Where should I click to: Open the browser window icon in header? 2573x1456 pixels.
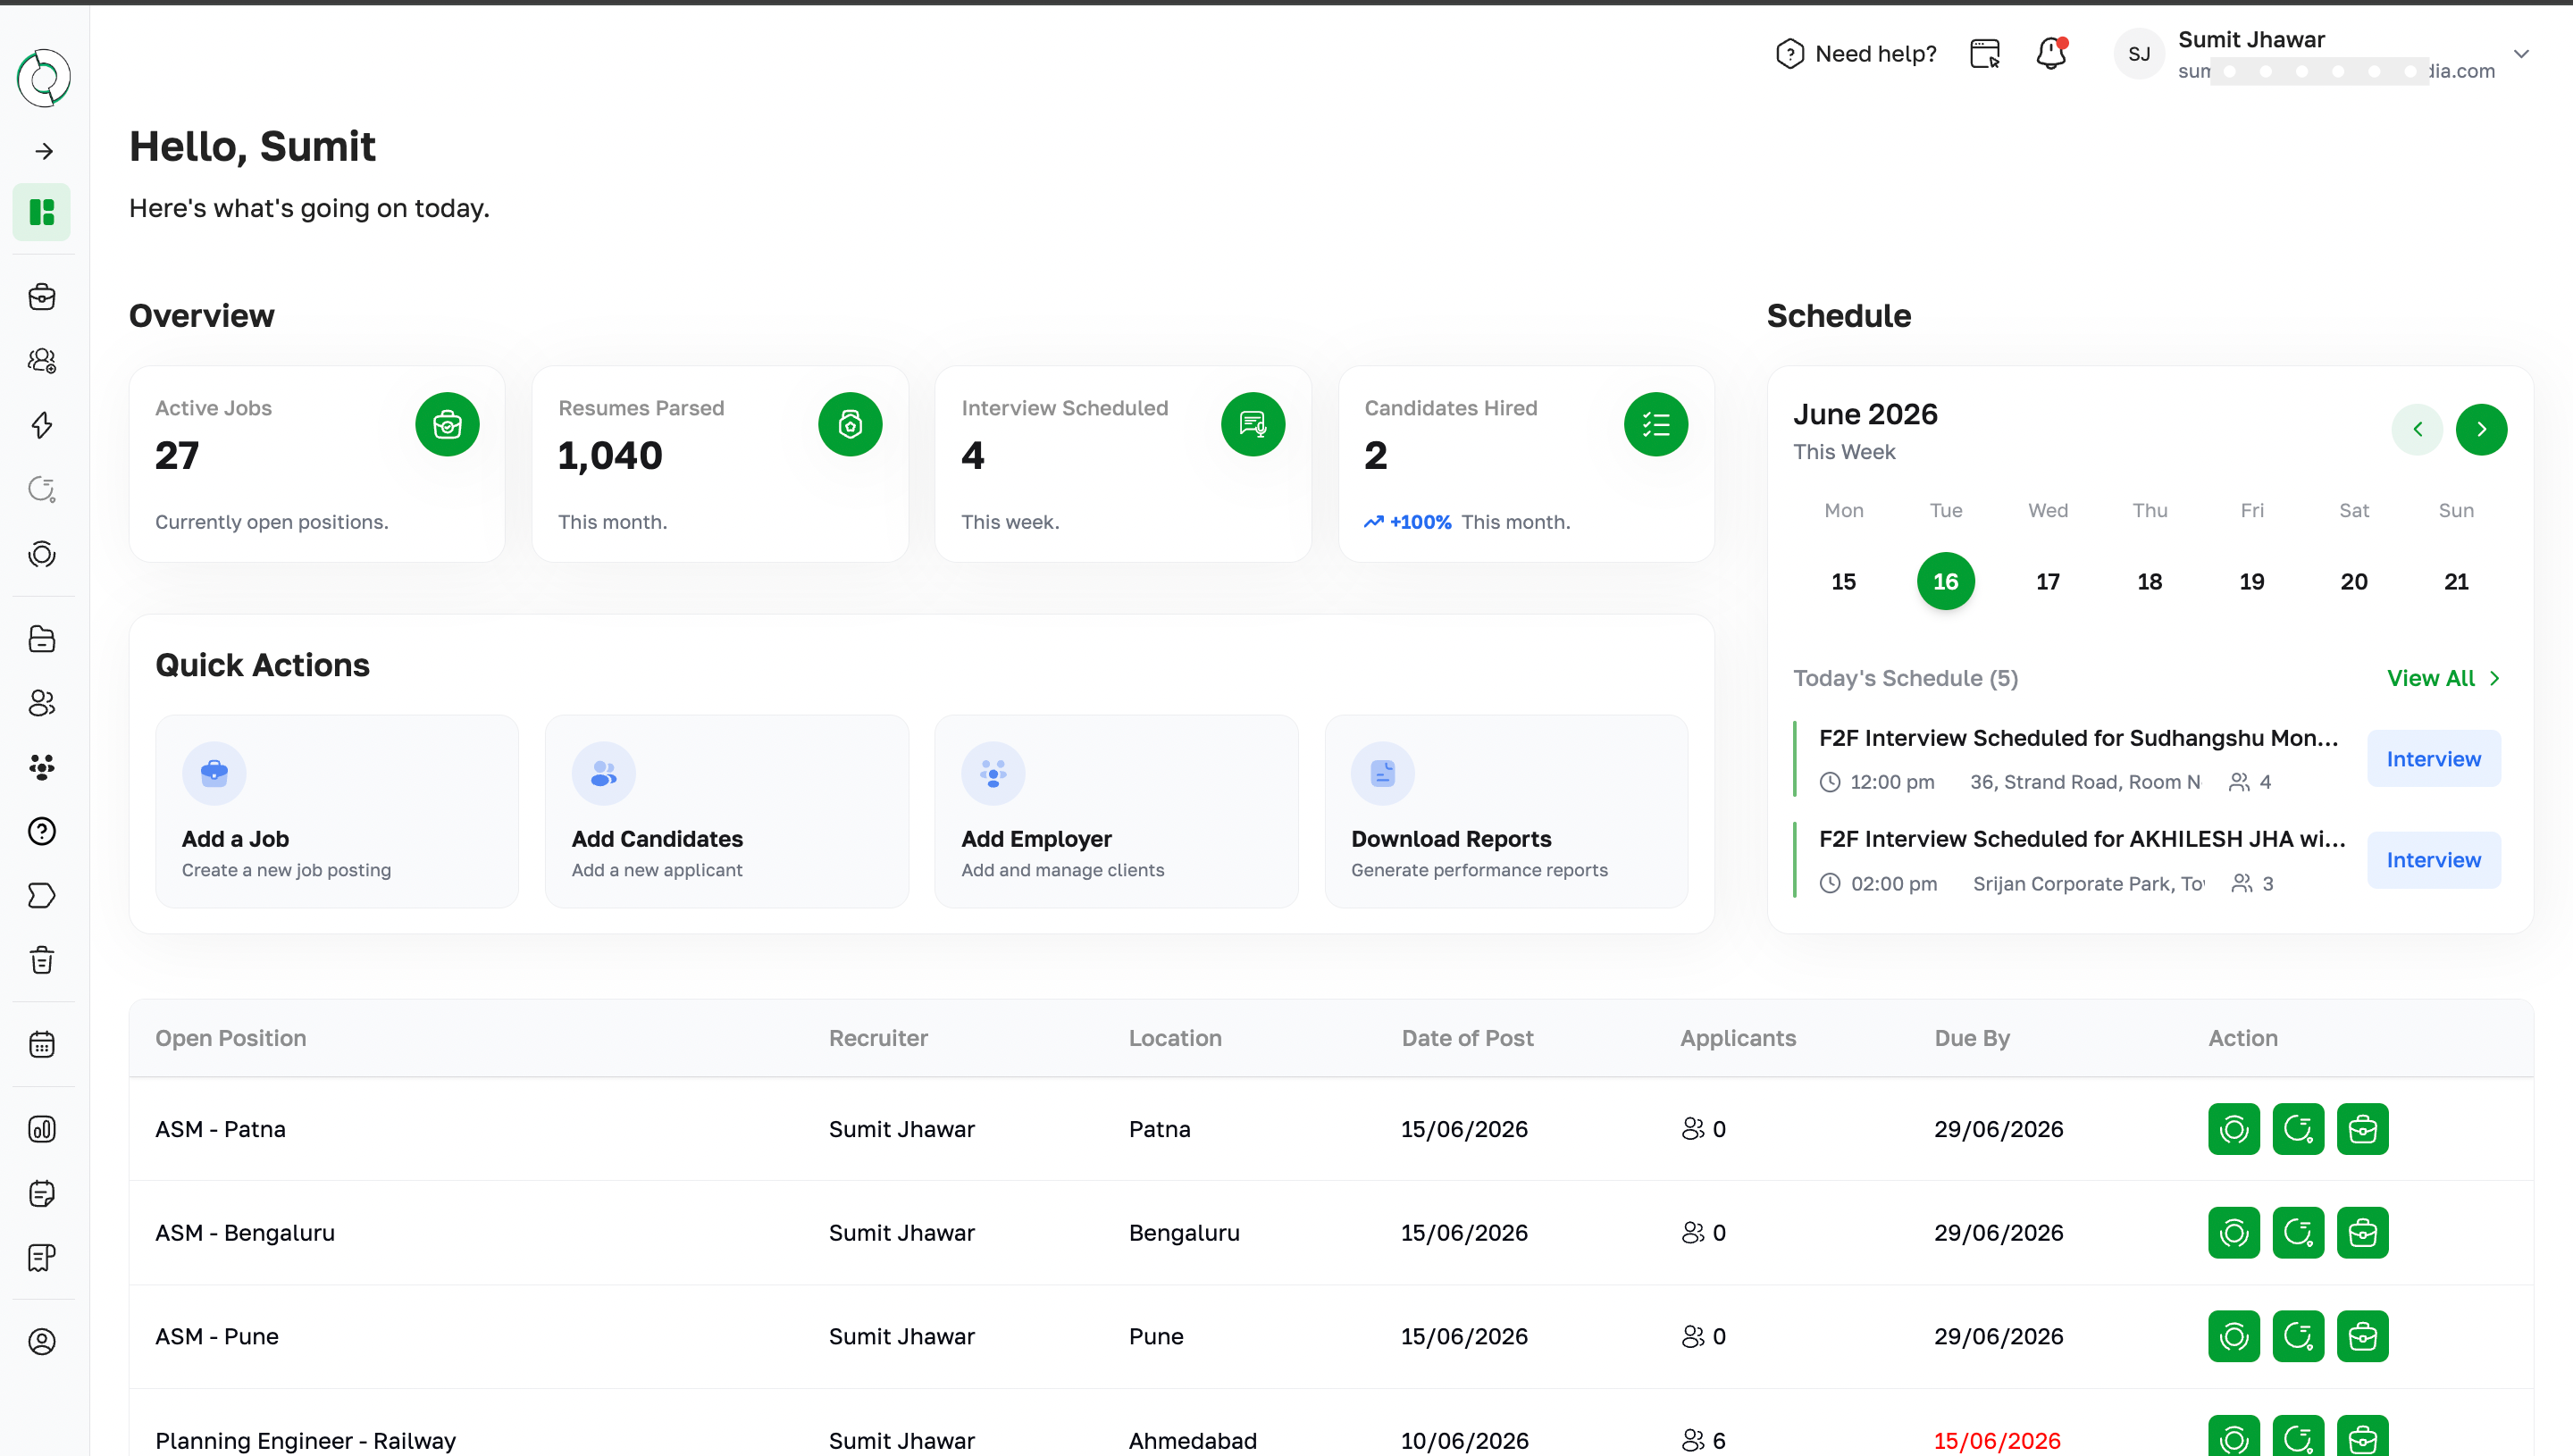tap(1985, 54)
